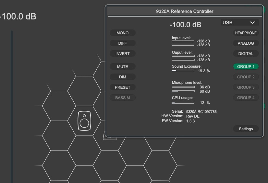Select GROUP 4 speaker group
The height and width of the screenshot is (183, 268).
(x=246, y=98)
